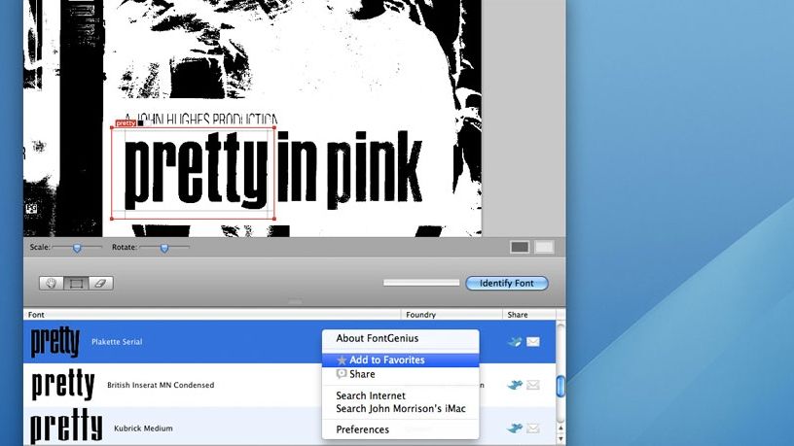
Task: Click Twitter bird icon for British Inserat row
Action: pyautogui.click(x=515, y=386)
